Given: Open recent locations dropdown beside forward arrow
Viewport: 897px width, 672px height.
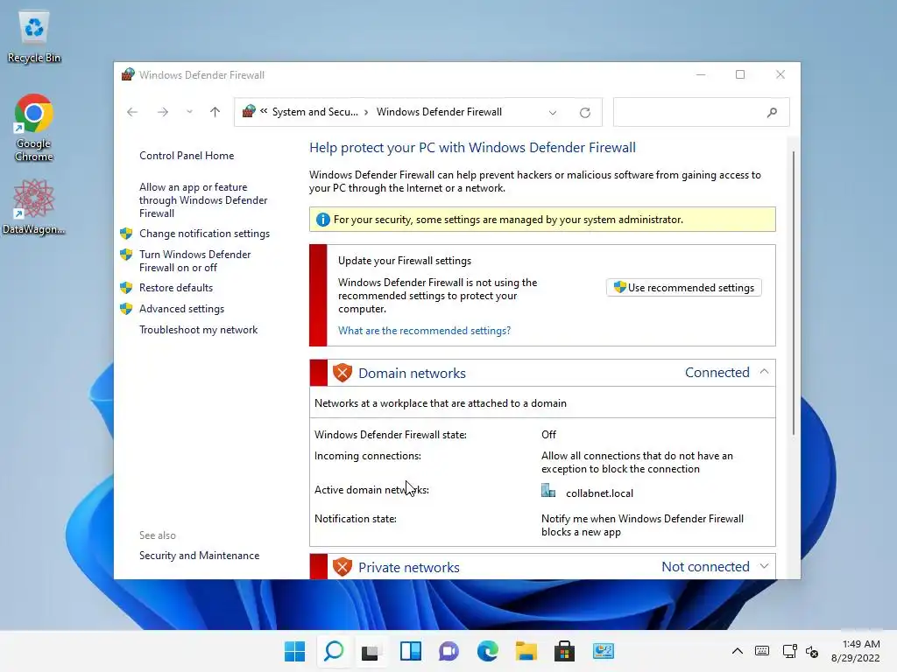Looking at the screenshot, I should 189,112.
